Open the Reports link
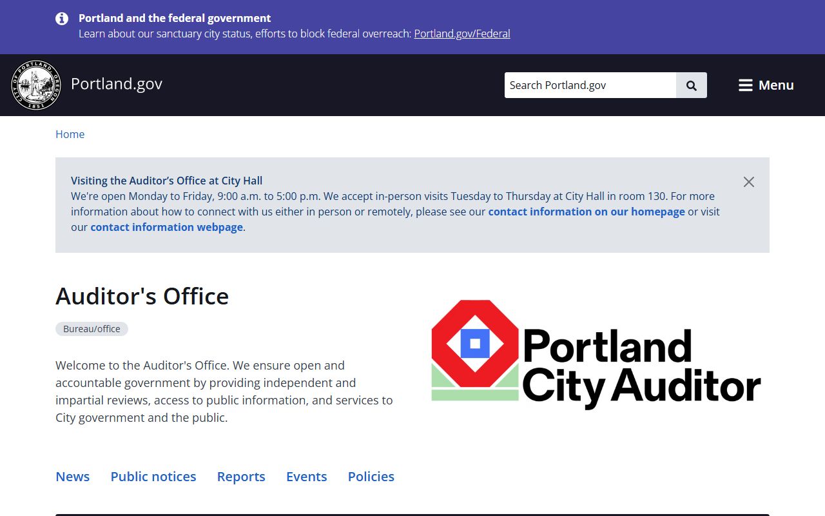Screen dimensions: 825x516 (x=241, y=477)
